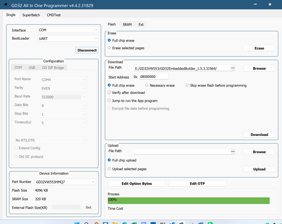Image resolution: width=282 pixels, height=224 pixels.
Task: Click the Start Address input field
Action: coord(154,77)
